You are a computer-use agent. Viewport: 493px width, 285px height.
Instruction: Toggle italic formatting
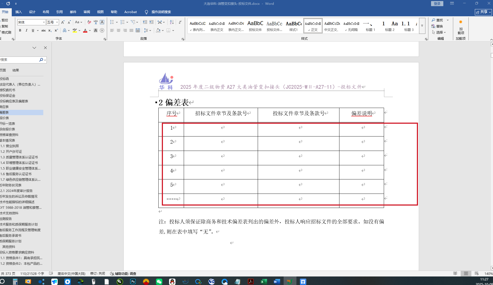[x=26, y=30]
